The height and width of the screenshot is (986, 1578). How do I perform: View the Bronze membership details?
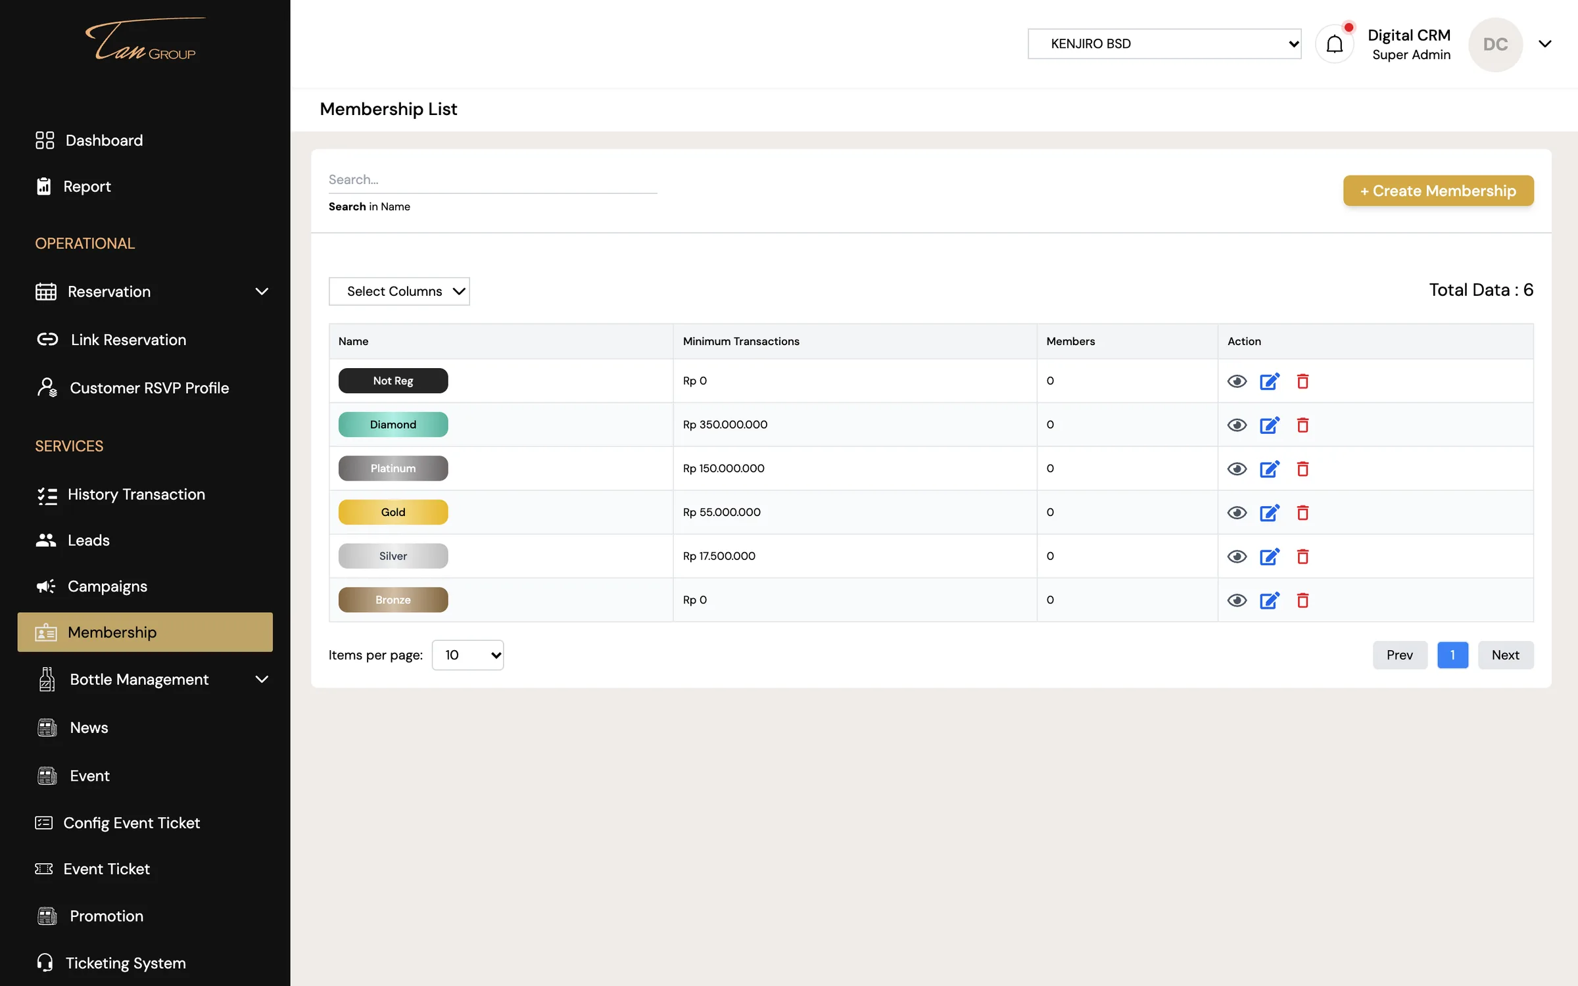(1237, 600)
